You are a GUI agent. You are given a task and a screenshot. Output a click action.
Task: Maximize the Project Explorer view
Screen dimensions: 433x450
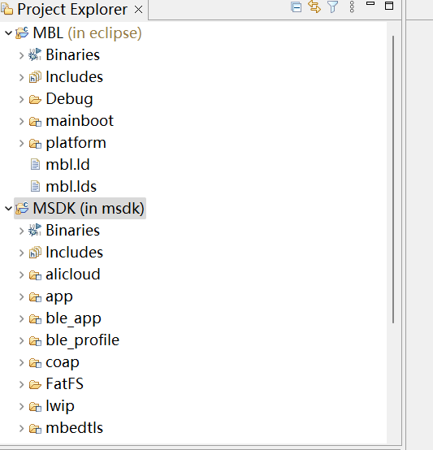click(389, 6)
